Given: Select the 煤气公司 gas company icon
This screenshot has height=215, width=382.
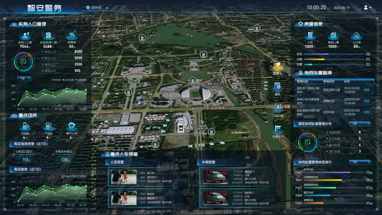Looking at the screenshot, I should (72, 127).
